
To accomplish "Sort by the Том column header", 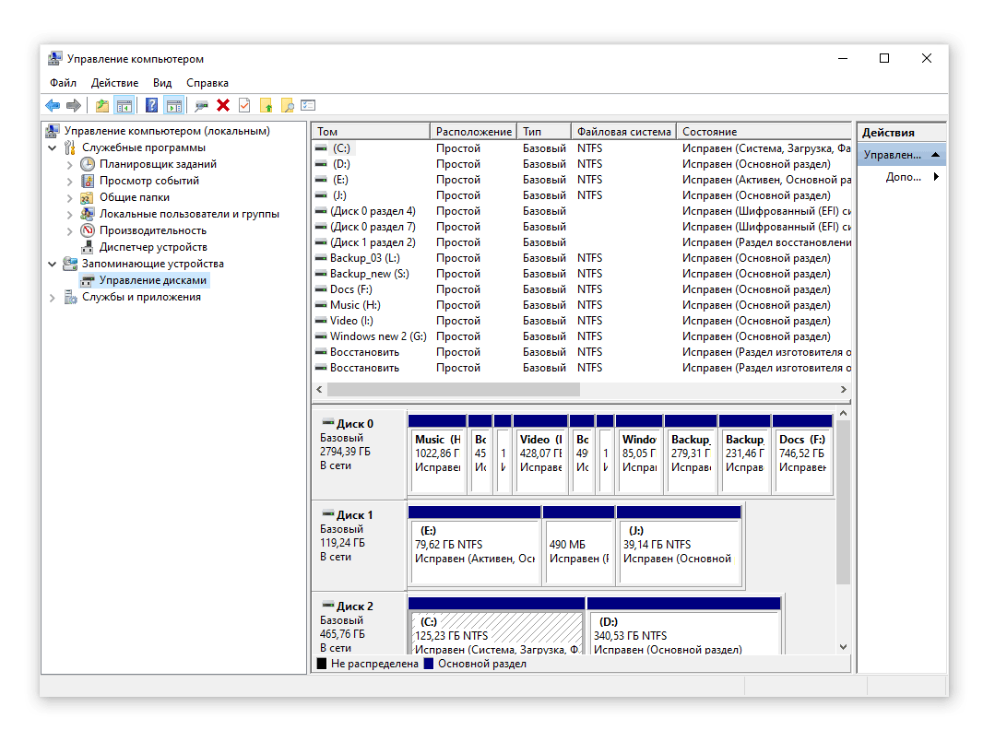I will [371, 131].
